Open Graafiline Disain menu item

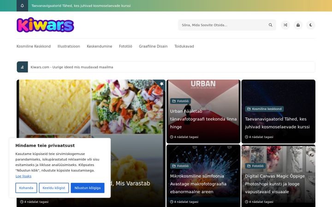(153, 46)
